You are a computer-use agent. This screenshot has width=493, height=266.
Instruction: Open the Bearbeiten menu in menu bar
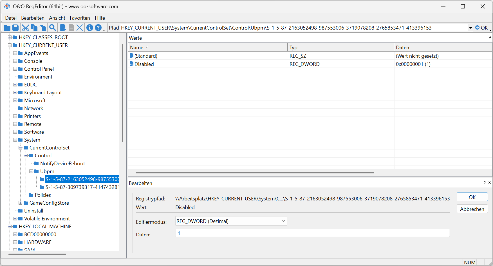tap(33, 18)
